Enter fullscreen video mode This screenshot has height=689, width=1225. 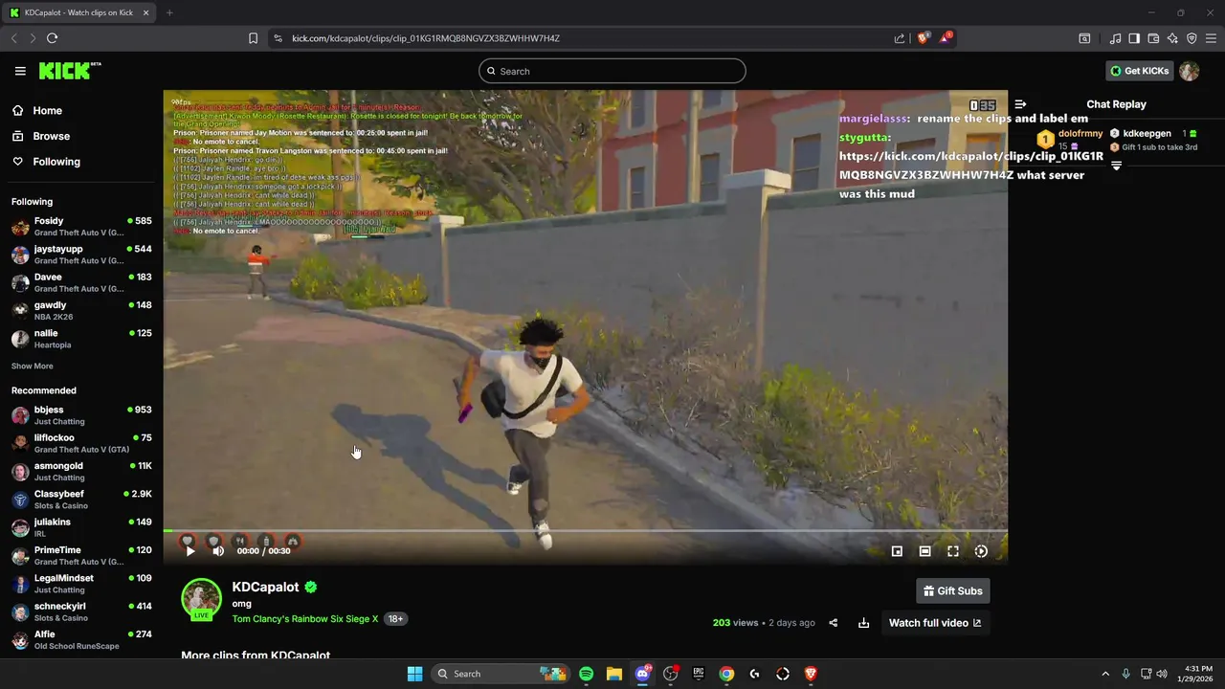point(953,551)
